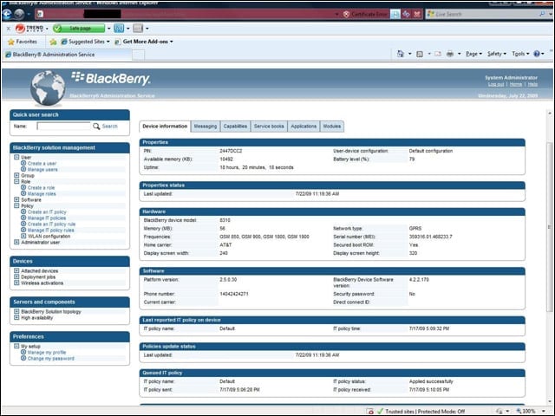Open Create an IT policy rule link
The height and width of the screenshot is (416, 555).
coord(52,224)
